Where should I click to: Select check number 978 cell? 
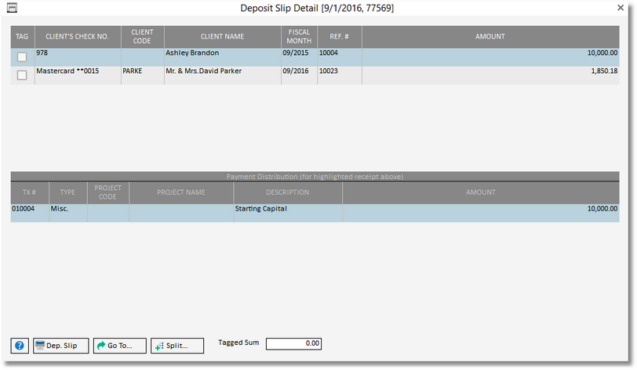(x=78, y=57)
